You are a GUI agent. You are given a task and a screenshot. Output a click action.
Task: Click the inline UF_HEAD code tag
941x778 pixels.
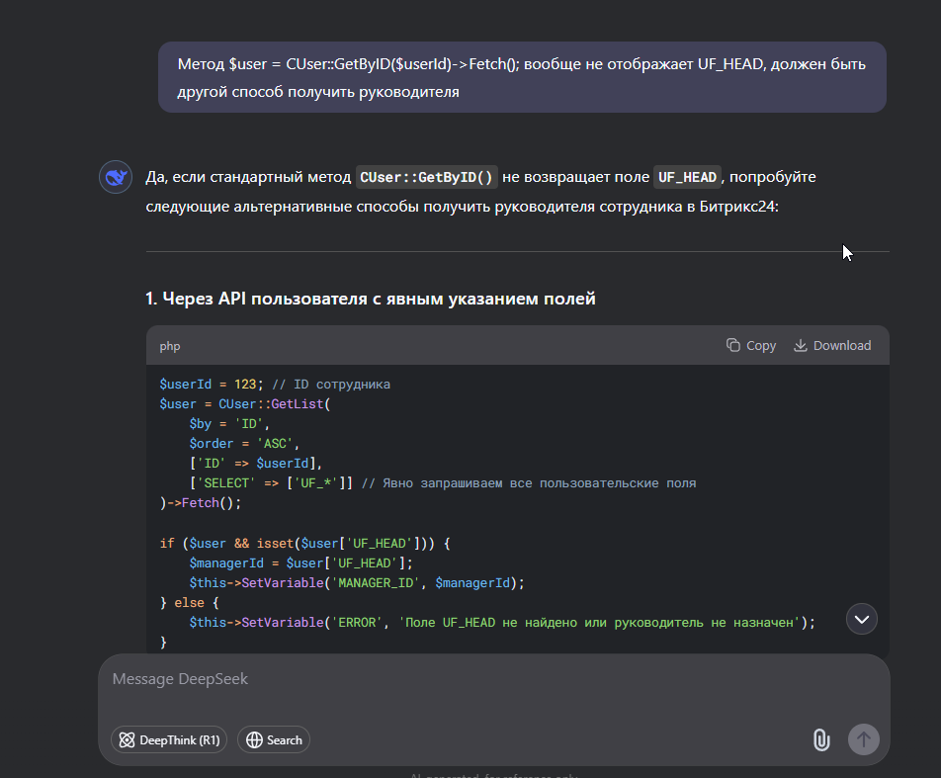click(x=687, y=178)
